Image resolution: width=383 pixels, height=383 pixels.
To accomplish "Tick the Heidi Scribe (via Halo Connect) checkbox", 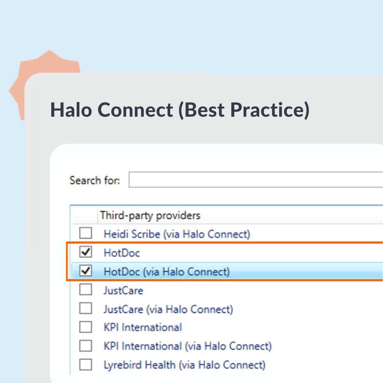I will pos(86,233).
